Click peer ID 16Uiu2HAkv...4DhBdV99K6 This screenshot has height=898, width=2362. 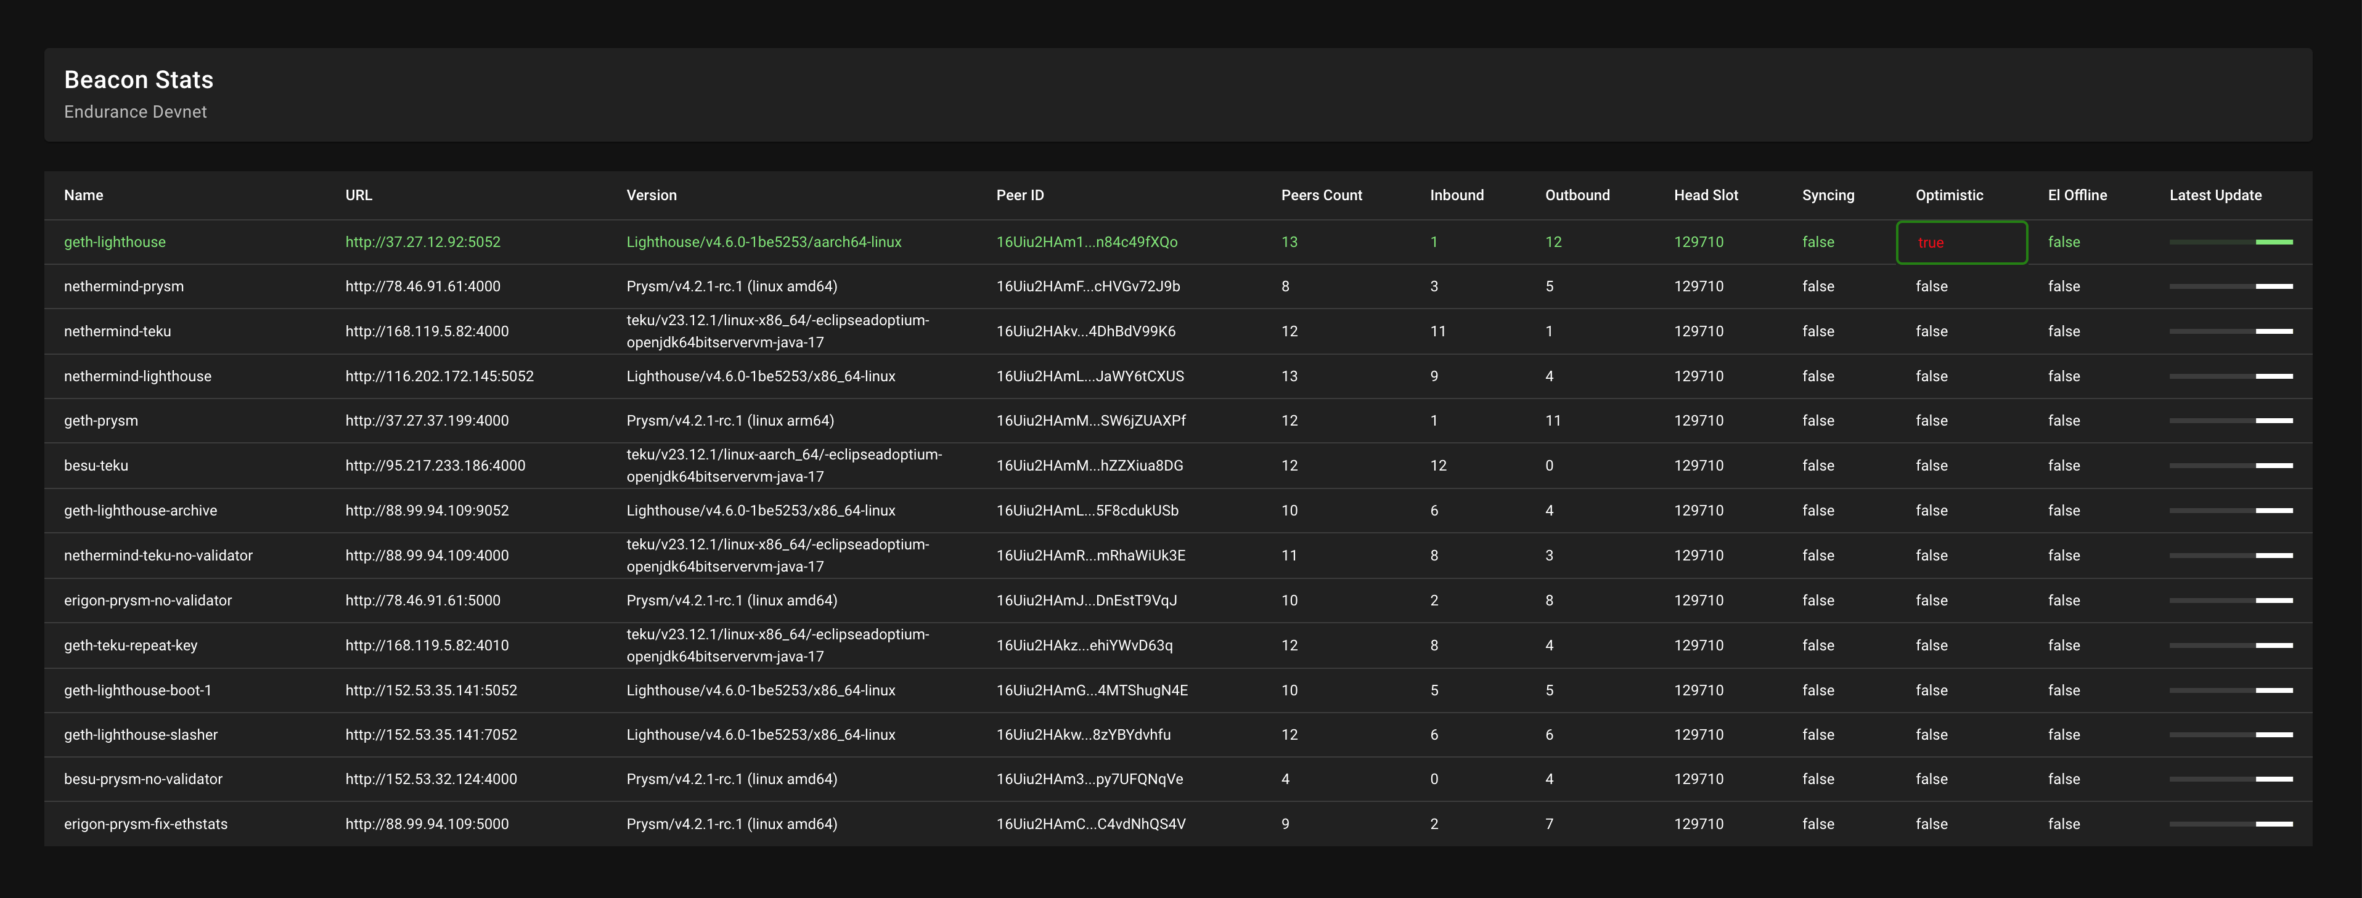pyautogui.click(x=1085, y=332)
